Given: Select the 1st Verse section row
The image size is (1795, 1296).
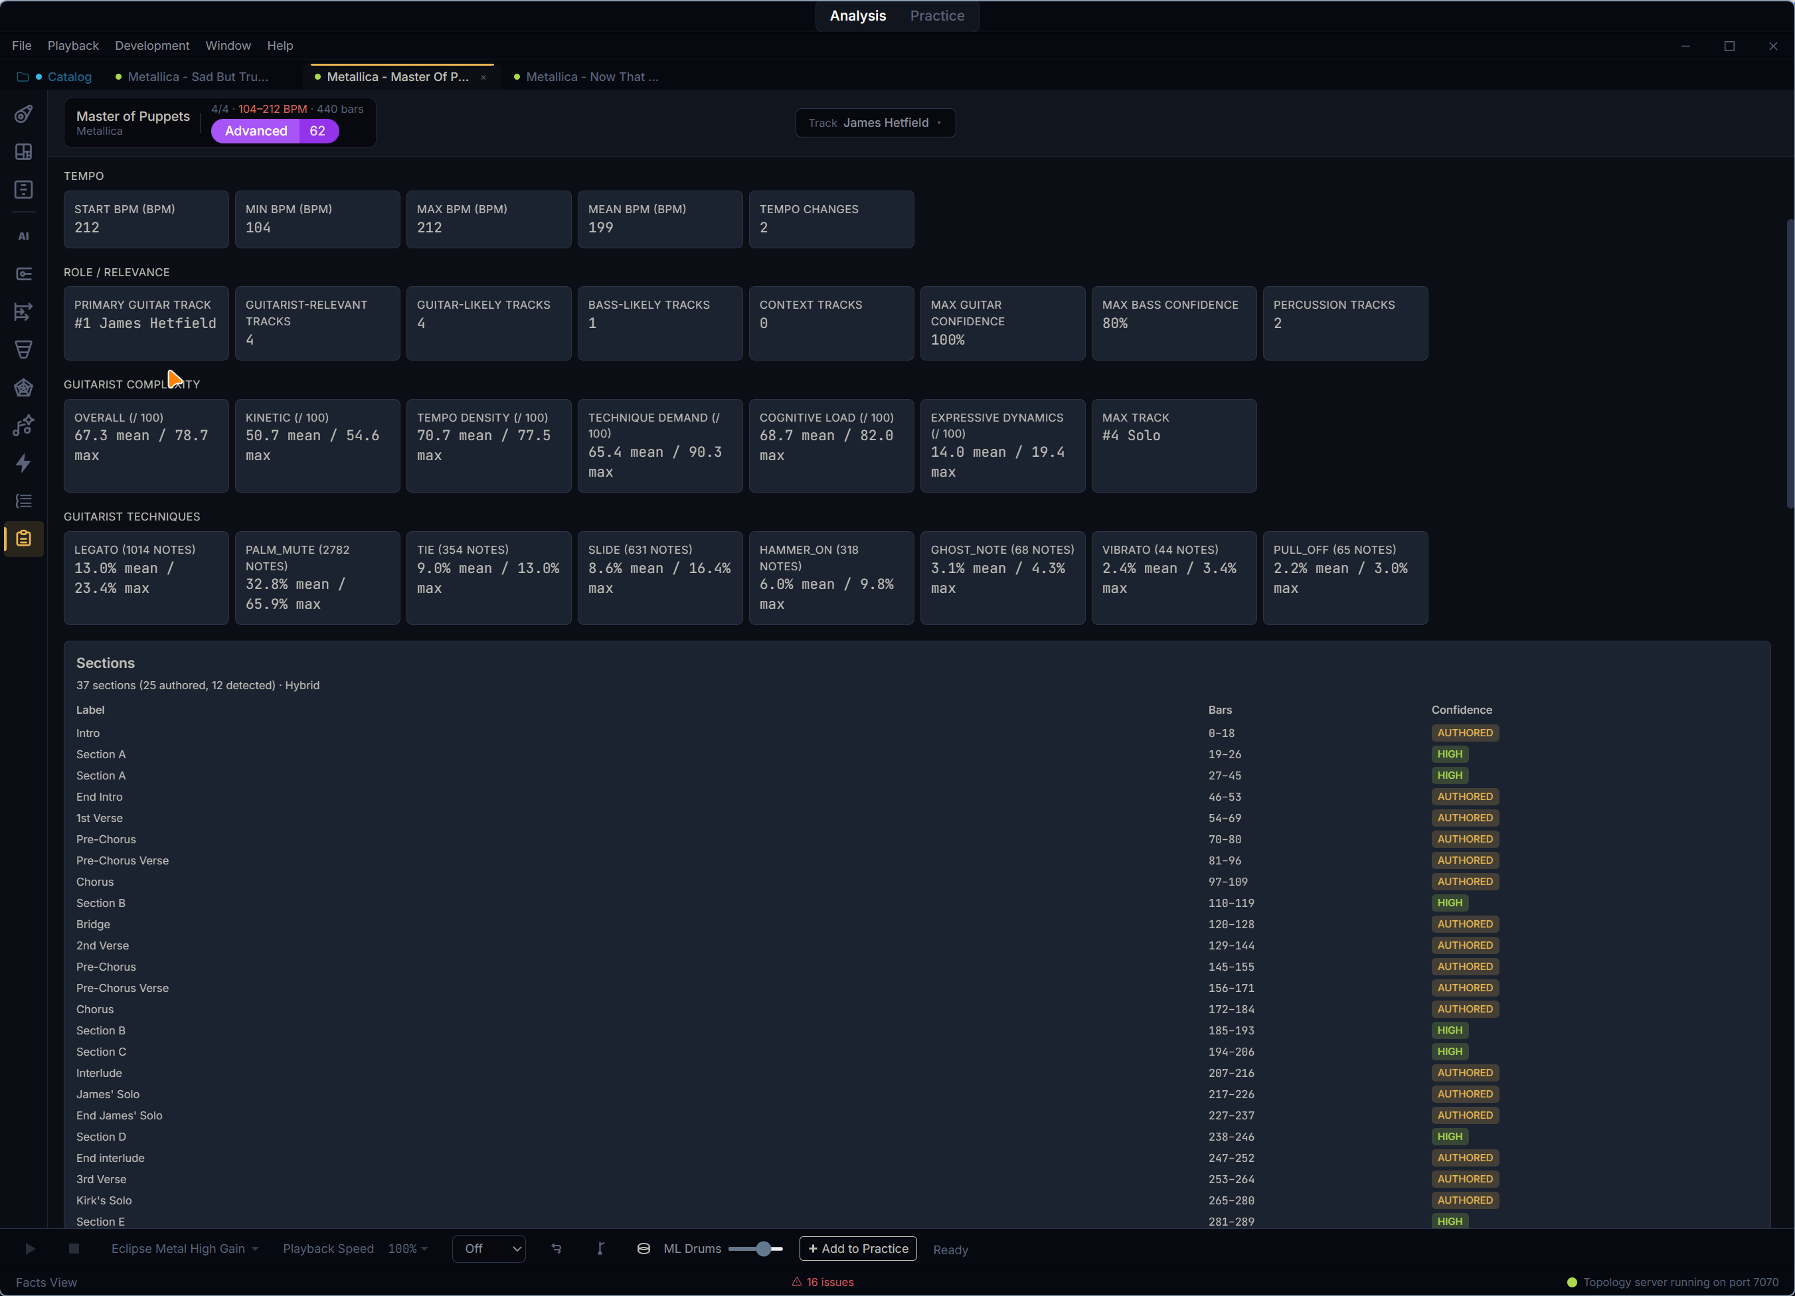Looking at the screenshot, I should coord(916,818).
